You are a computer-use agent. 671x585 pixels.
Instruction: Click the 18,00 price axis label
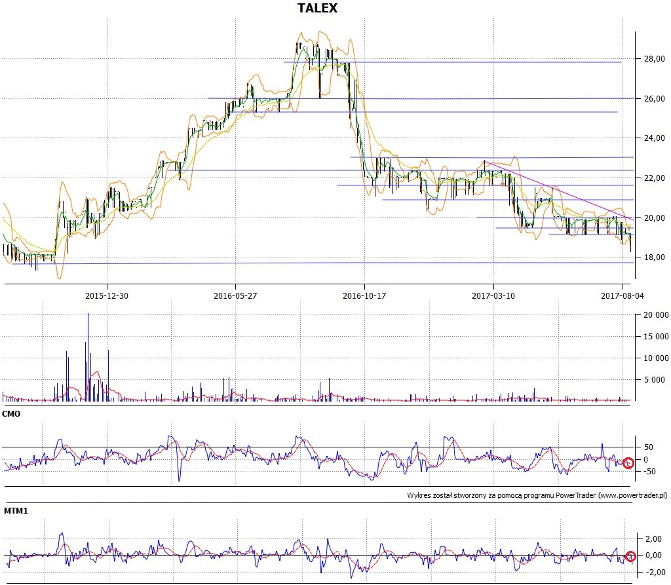point(655,257)
